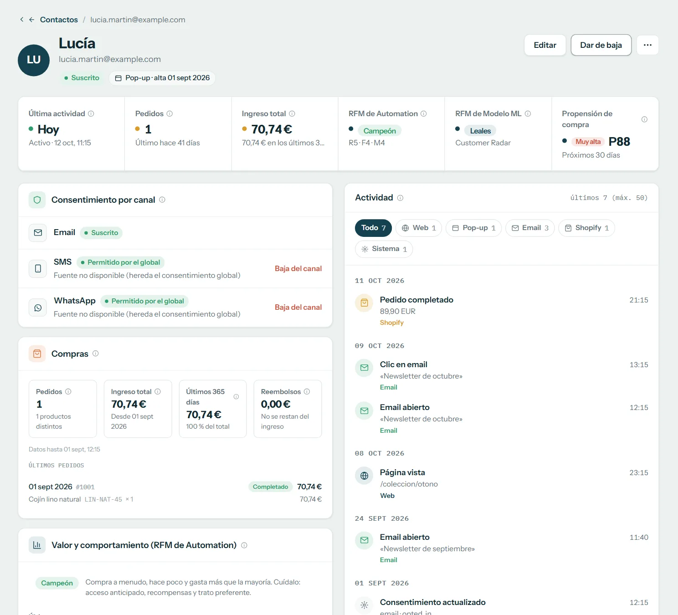Select the Todo activity filter
678x615 pixels.
[x=374, y=228]
